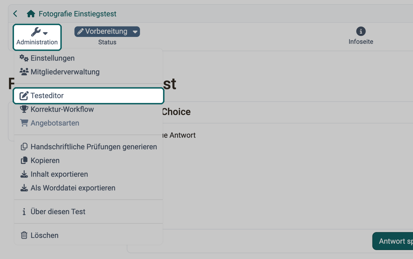Open the Vorbereitung status dropdown
This screenshot has height=259, width=413.
click(107, 32)
